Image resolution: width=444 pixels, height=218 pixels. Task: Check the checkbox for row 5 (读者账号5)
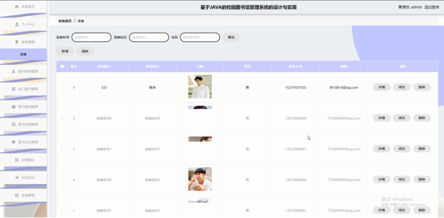pyautogui.click(x=63, y=210)
